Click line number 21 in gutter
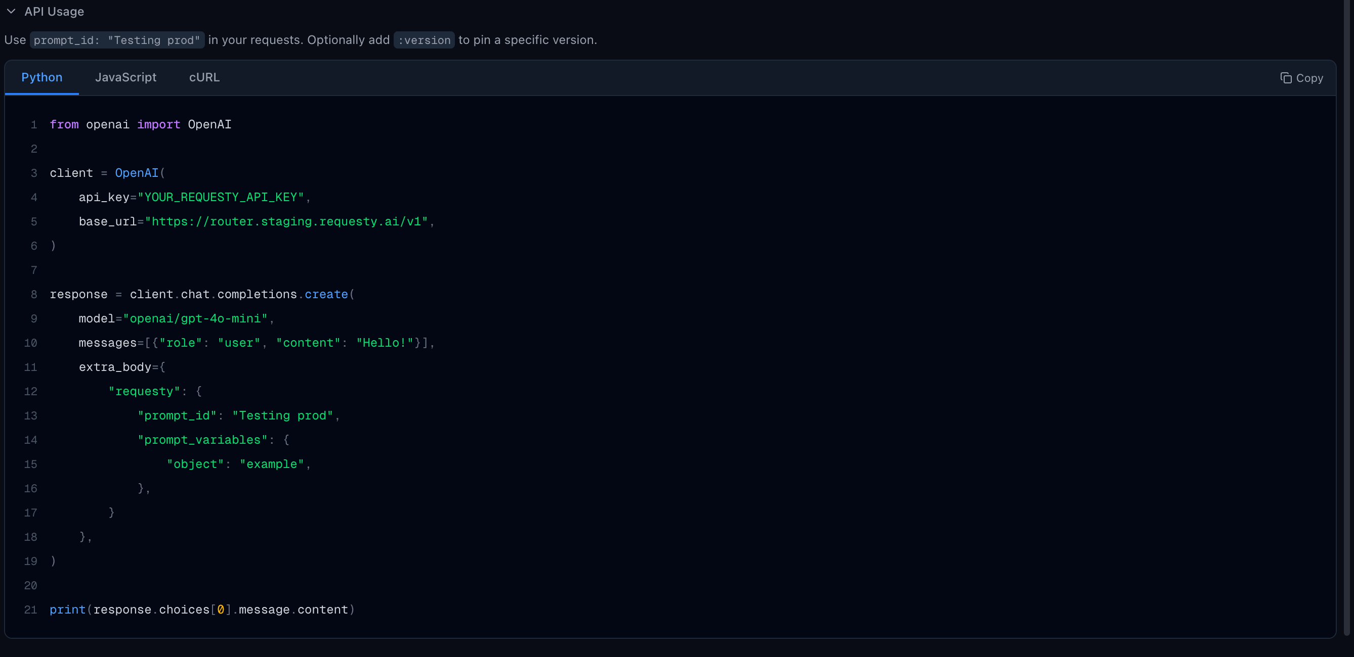The image size is (1354, 657). pos(30,609)
